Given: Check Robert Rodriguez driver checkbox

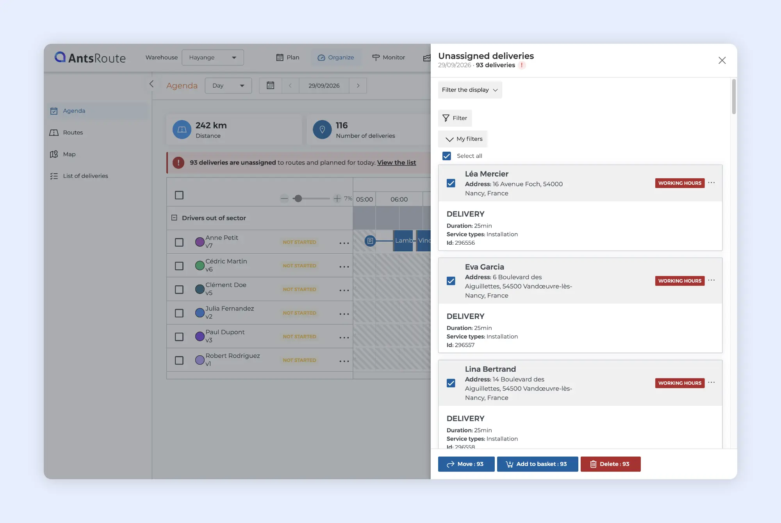Looking at the screenshot, I should 179,360.
